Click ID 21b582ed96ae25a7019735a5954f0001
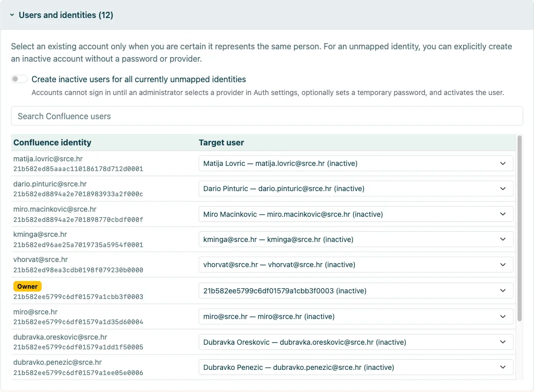 (x=78, y=245)
